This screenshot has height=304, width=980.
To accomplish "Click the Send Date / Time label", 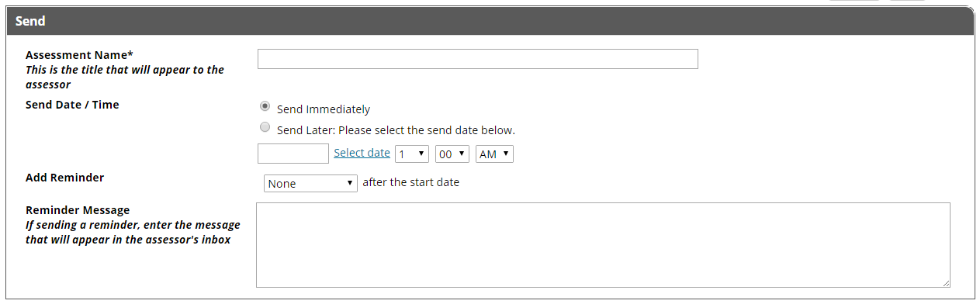I will (x=72, y=104).
